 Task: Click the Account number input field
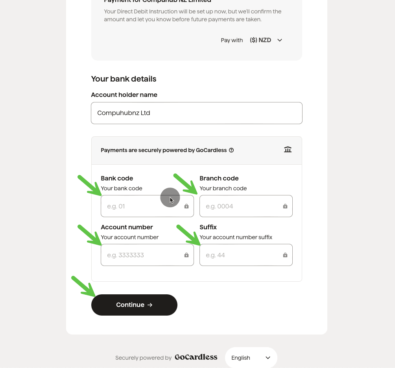(142, 255)
